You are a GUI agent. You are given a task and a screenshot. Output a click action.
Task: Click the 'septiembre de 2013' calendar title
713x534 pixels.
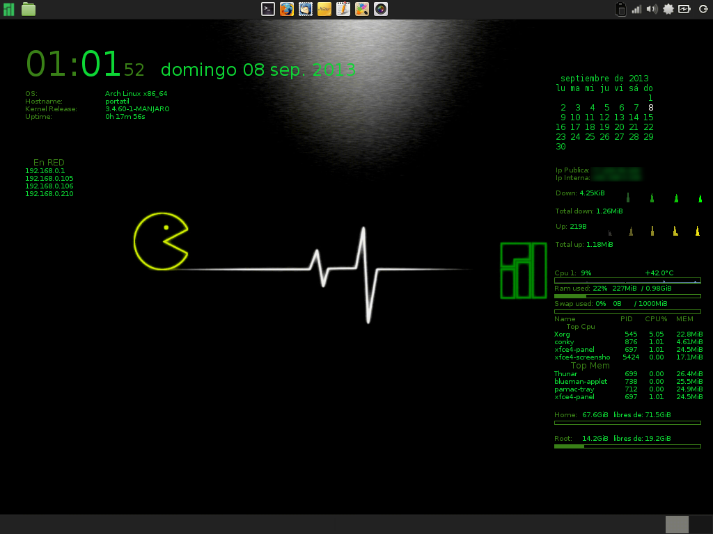tap(604, 79)
